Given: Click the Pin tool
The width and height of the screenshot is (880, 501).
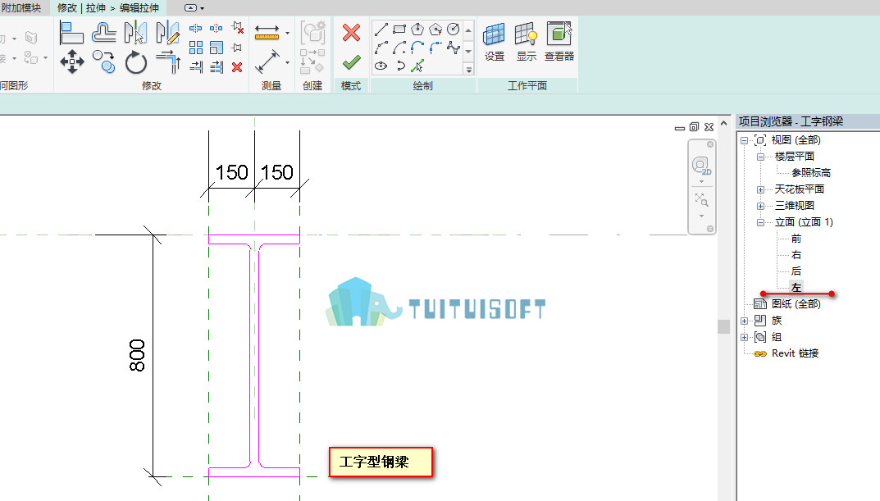Looking at the screenshot, I should click(237, 48).
